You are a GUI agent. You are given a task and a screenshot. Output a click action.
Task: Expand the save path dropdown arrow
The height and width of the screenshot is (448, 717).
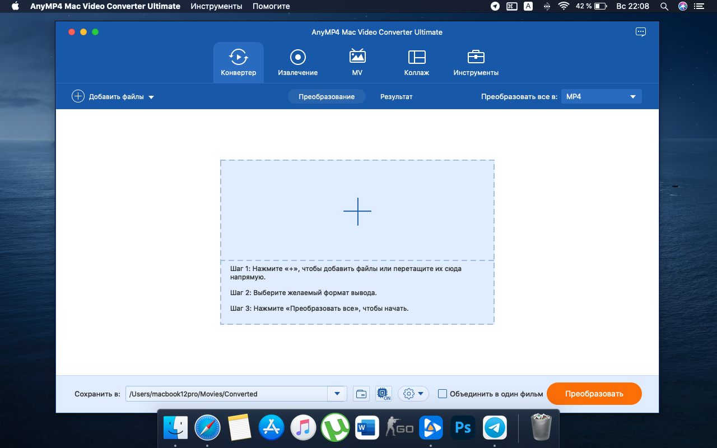pos(337,394)
